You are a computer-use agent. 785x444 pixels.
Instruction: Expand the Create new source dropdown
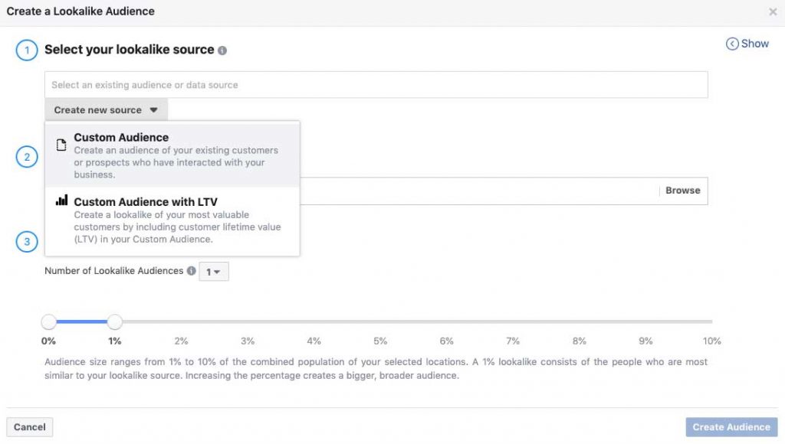click(x=106, y=110)
